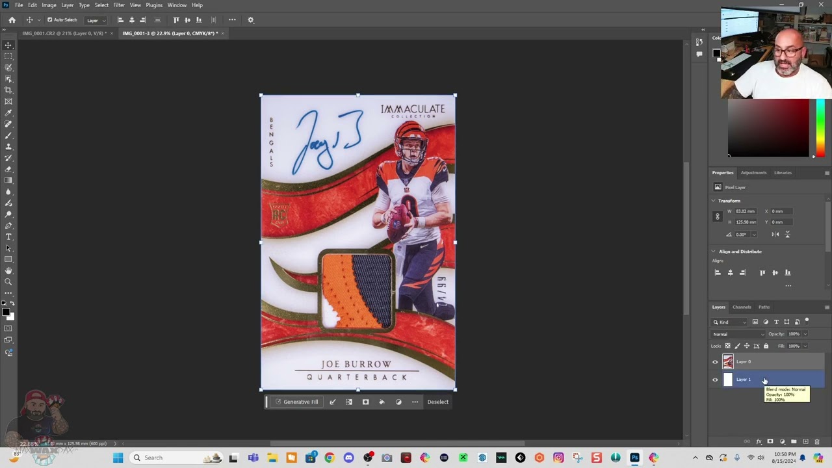Screen dimensions: 832x468
Task: Select the Eraser tool
Action: pos(8,169)
